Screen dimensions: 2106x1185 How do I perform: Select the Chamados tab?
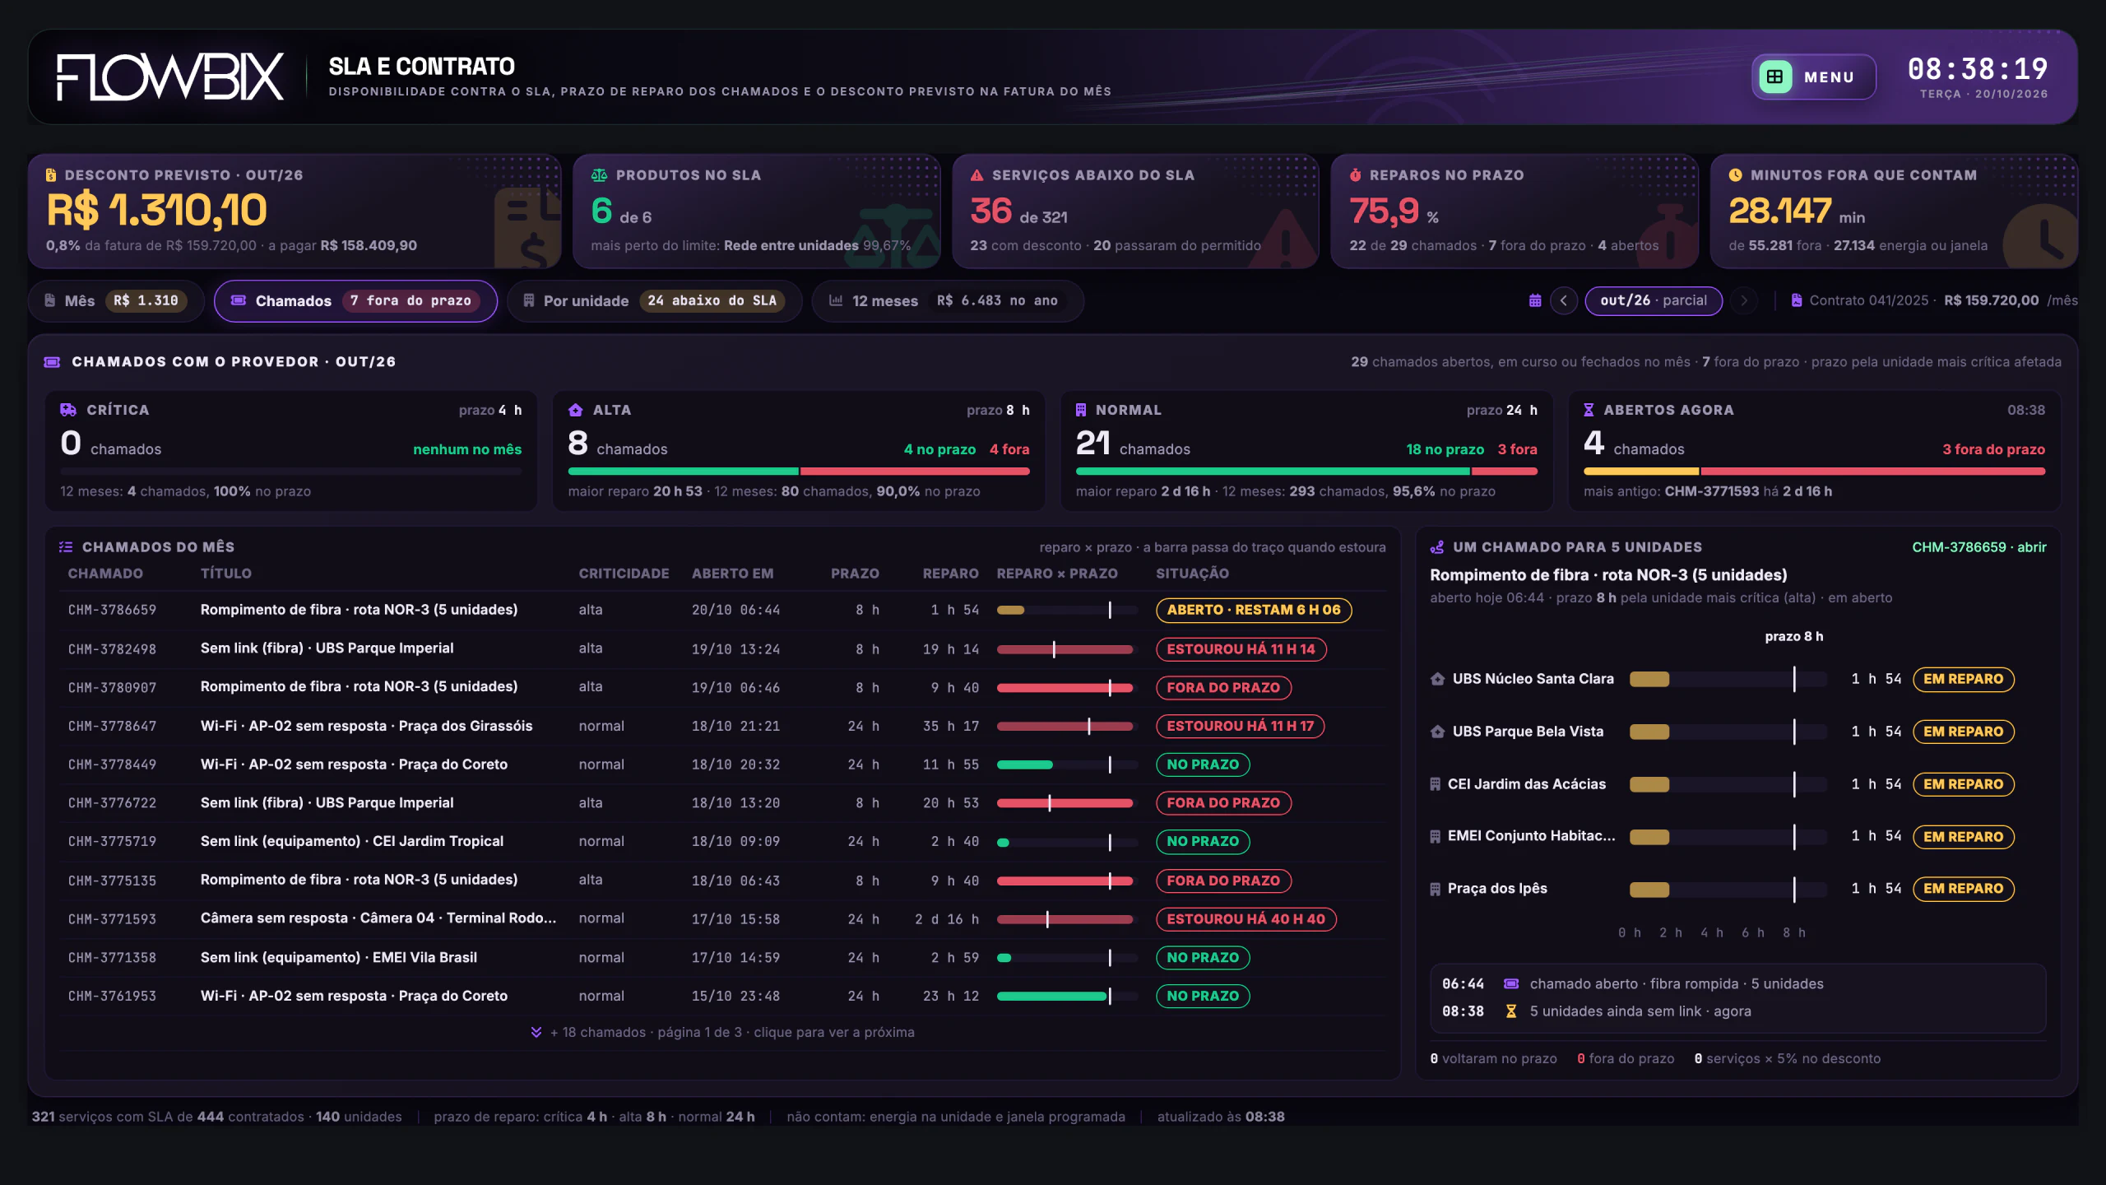tap(355, 300)
